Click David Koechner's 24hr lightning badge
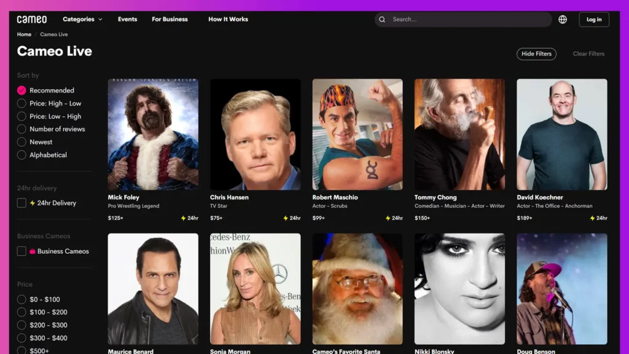The height and width of the screenshot is (354, 629). [x=598, y=218]
